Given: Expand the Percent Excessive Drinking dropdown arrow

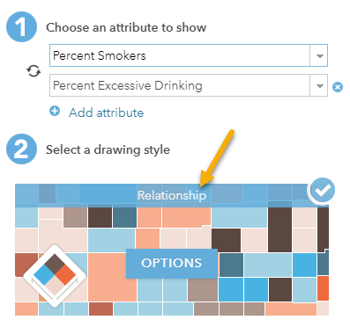Looking at the screenshot, I should pos(319,85).
